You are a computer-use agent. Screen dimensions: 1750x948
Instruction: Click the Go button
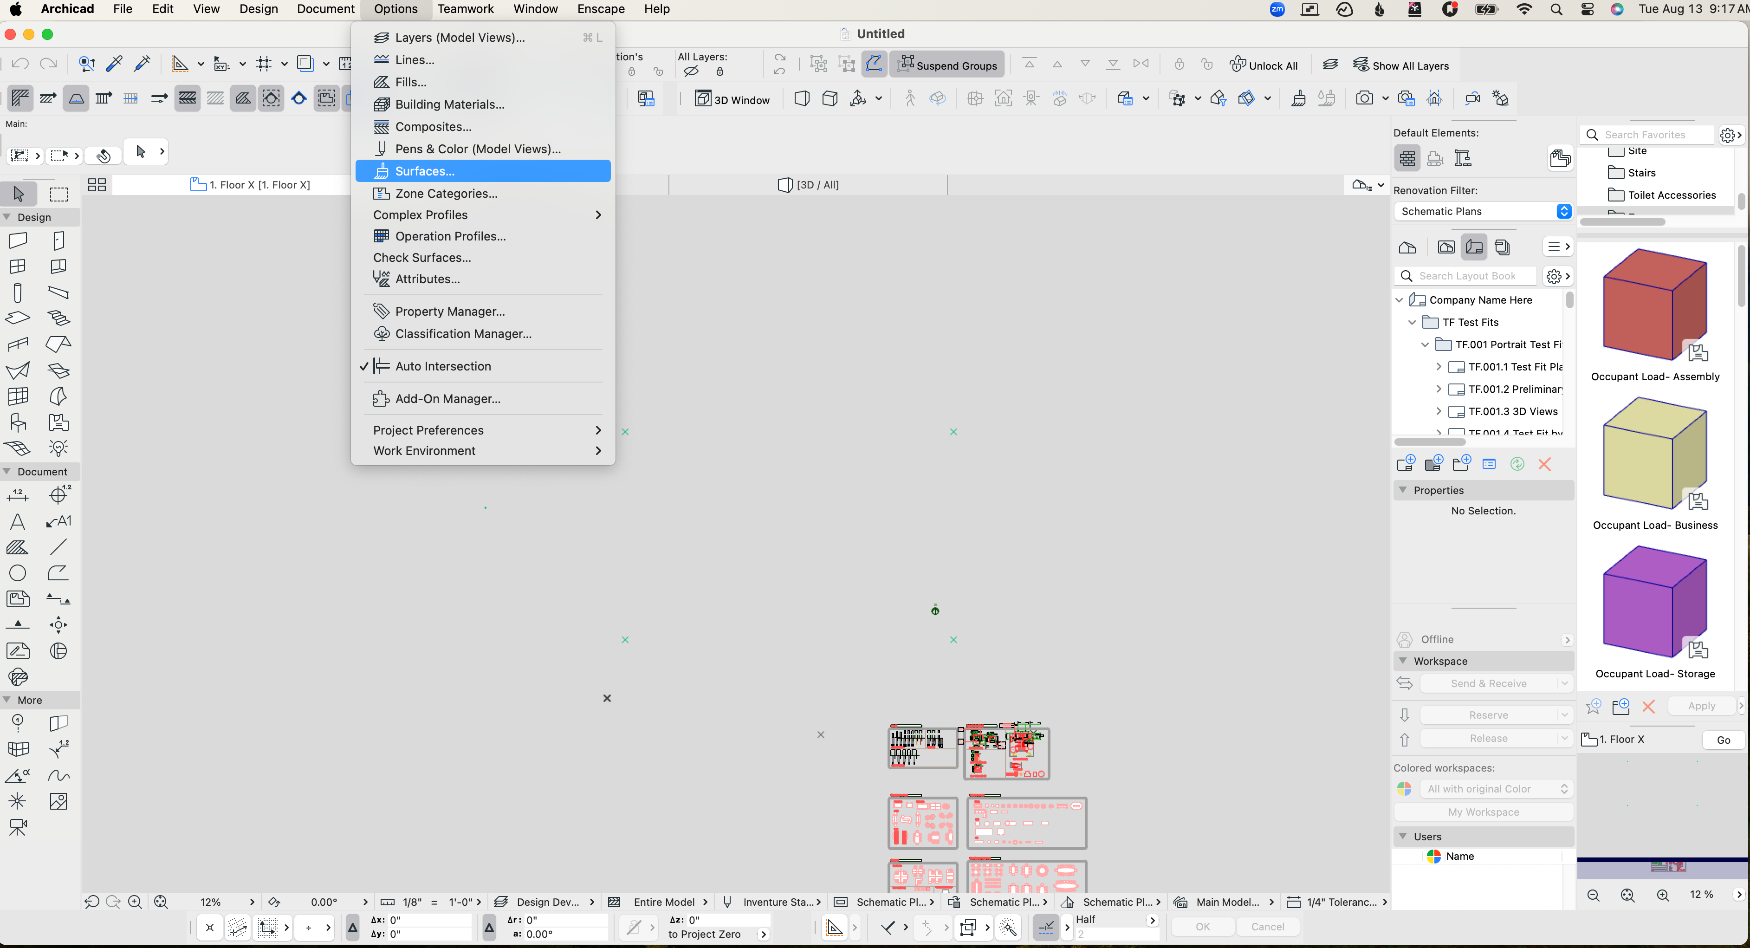click(1723, 740)
